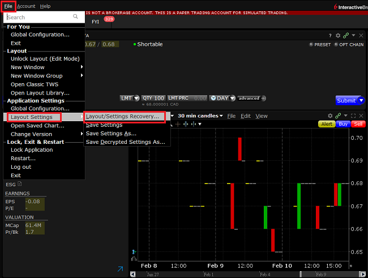Viewport: 368px width, 278px height.
Task: Click chart green link icon
Action: [x=338, y=116]
